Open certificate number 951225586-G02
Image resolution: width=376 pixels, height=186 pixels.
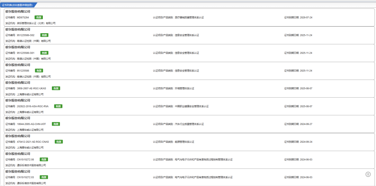(26, 35)
